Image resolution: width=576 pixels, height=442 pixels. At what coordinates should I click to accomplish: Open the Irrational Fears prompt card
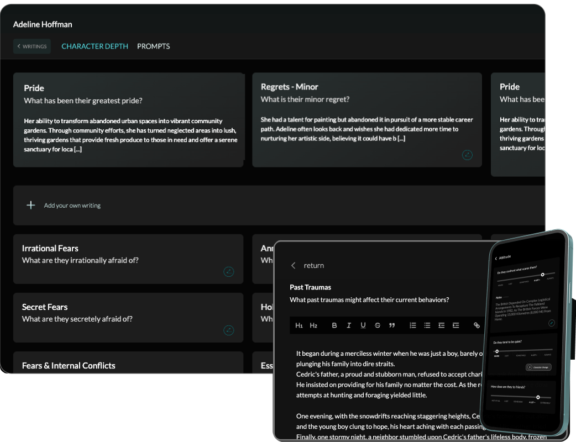click(128, 259)
